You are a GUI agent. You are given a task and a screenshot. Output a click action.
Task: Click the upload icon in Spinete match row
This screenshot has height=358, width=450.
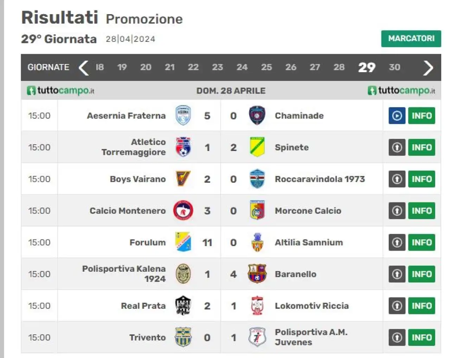[x=397, y=147]
